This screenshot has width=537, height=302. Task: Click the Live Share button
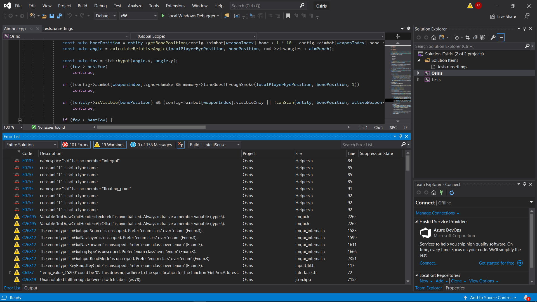click(503, 16)
